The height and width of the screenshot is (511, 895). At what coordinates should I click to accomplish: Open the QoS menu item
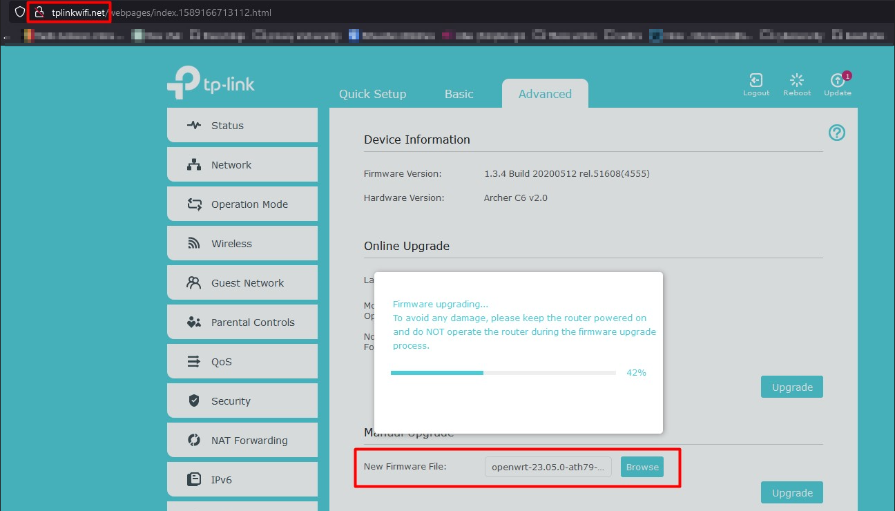[x=242, y=361]
